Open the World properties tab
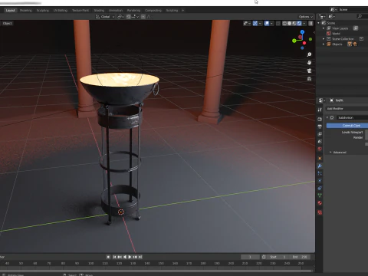 click(x=320, y=149)
